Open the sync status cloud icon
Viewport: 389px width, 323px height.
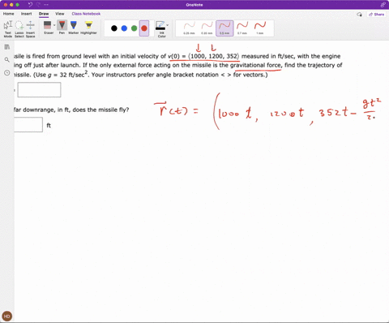359,15
